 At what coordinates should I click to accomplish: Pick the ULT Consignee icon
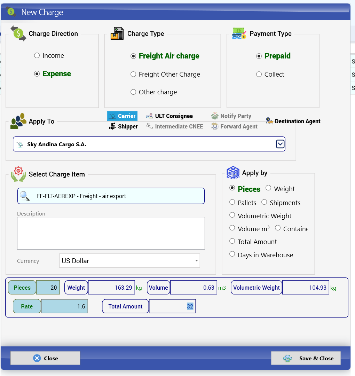(149, 116)
